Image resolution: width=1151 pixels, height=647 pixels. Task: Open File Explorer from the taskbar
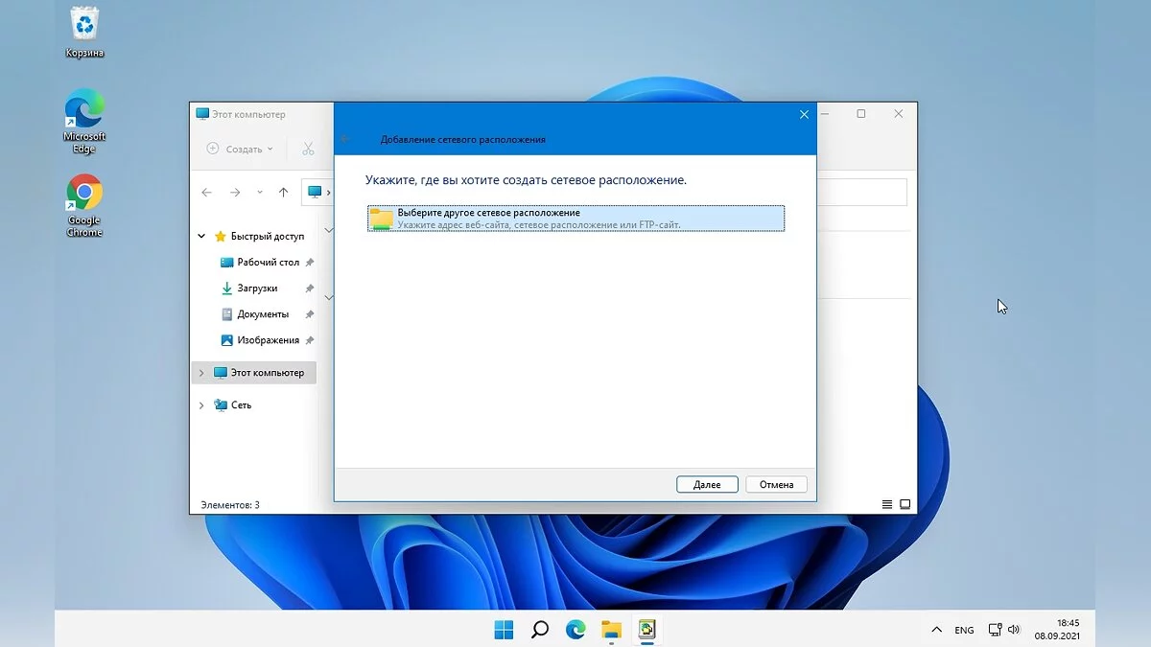click(x=611, y=630)
